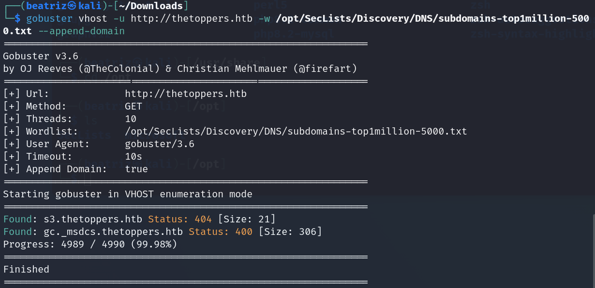Click the Append Domain value true

(x=136, y=169)
